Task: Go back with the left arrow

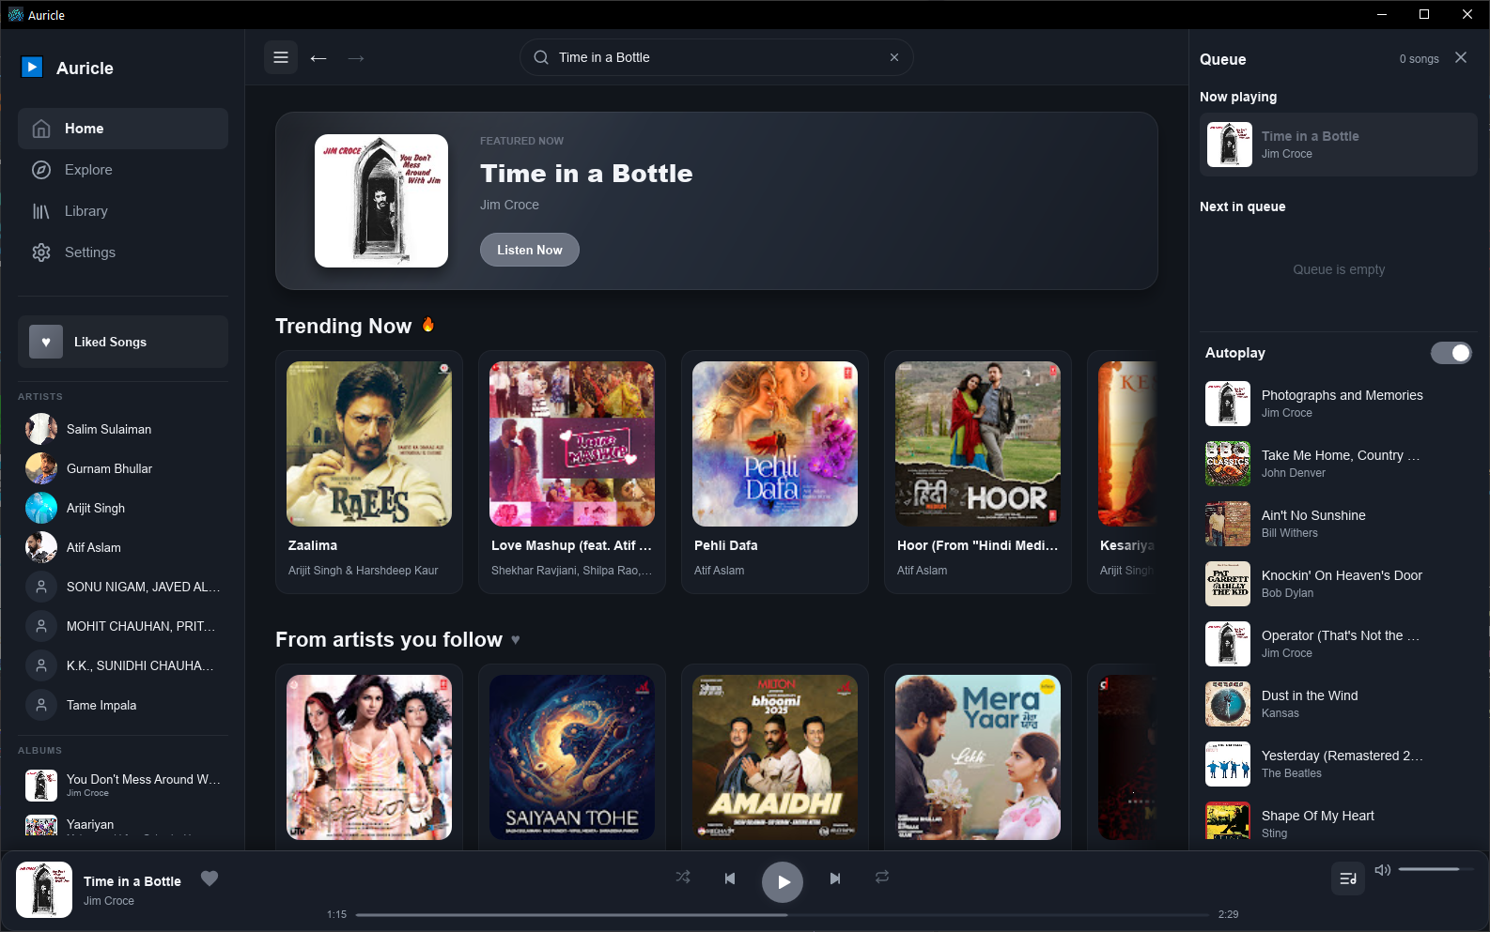Action: pos(318,58)
